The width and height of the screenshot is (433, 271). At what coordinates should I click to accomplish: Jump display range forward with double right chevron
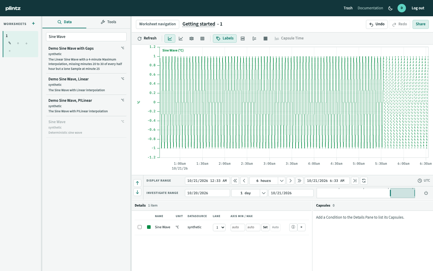[x=299, y=181]
